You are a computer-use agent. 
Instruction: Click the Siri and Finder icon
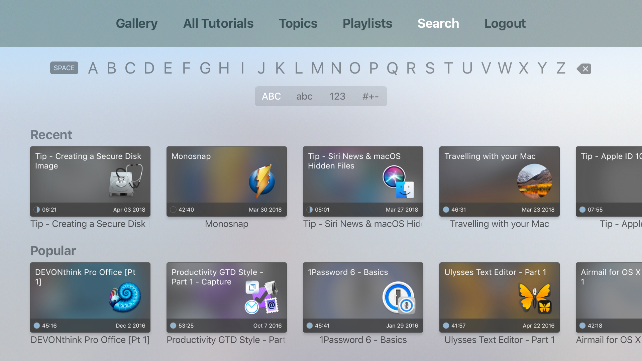tap(399, 182)
